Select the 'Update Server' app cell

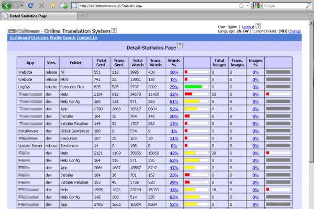click(31, 146)
